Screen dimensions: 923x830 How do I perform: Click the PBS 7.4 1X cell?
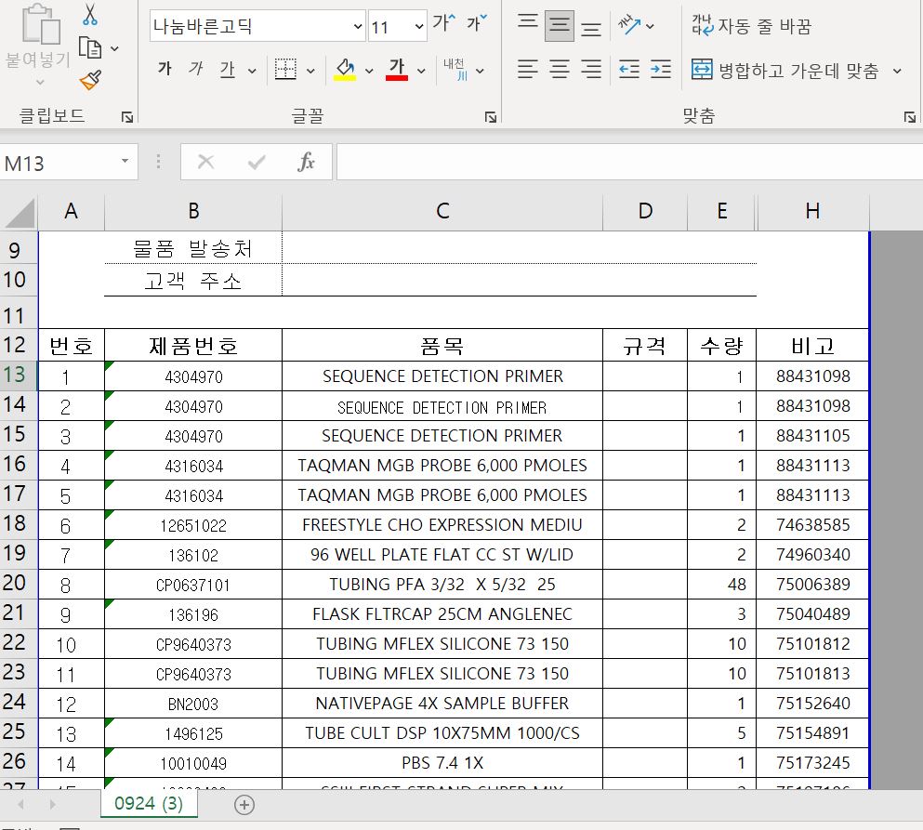coord(442,763)
